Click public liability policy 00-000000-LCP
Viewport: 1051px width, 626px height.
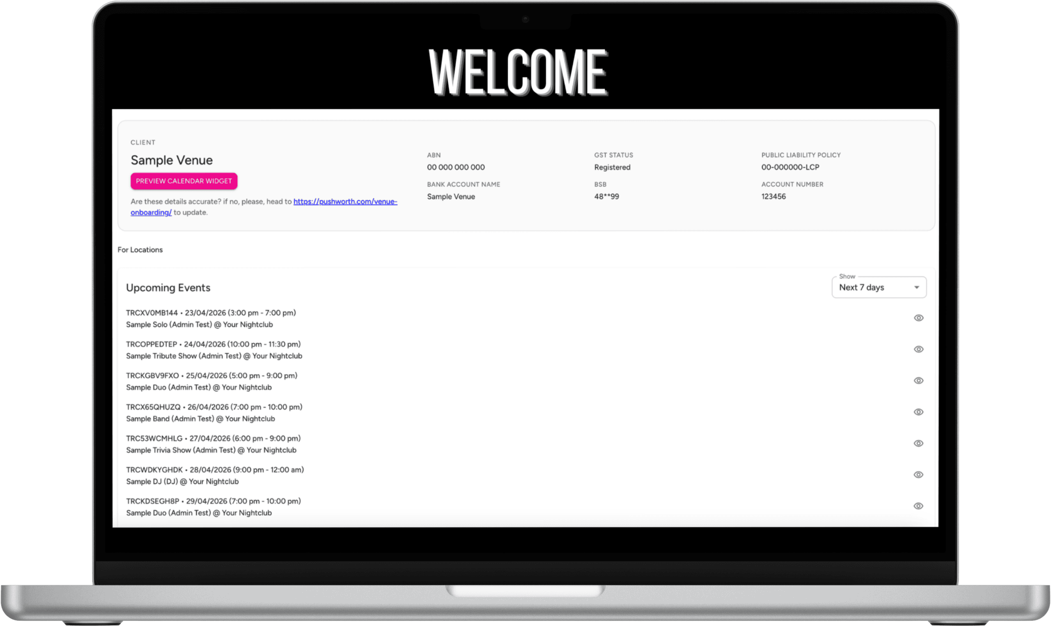(x=790, y=167)
